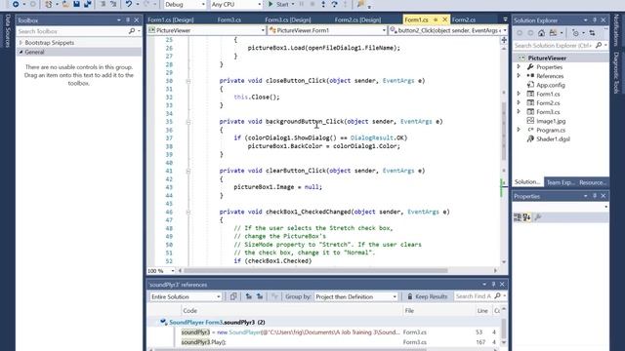The height and width of the screenshot is (351, 625).
Task: Click the split editor icon above scrollbar
Action: [504, 40]
